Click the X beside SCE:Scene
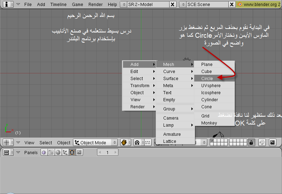This screenshot has height=194, width=282. pyautogui.click(x=232, y=5)
